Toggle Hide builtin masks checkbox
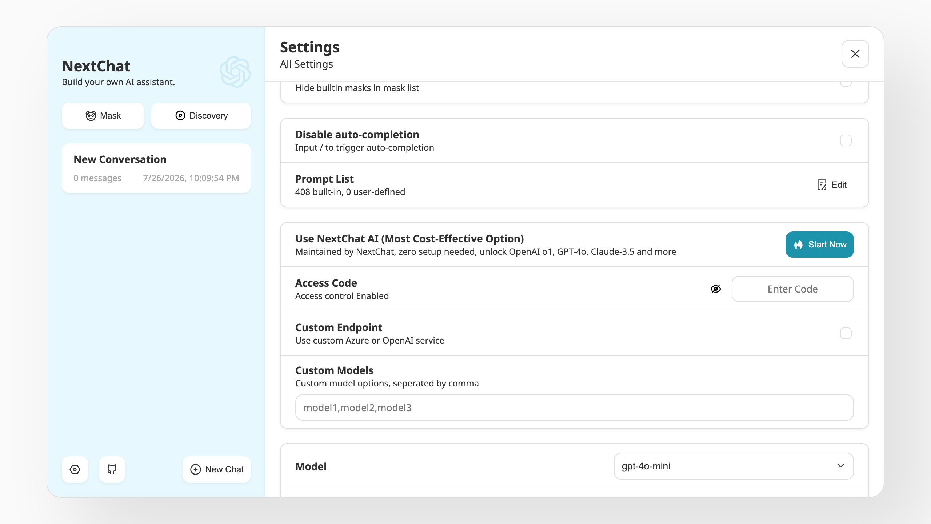This screenshot has width=931, height=524. [x=846, y=84]
